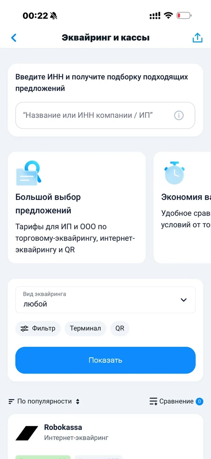Tap the sort lines icon near По популярности
The height and width of the screenshot is (459, 211).
point(11,401)
